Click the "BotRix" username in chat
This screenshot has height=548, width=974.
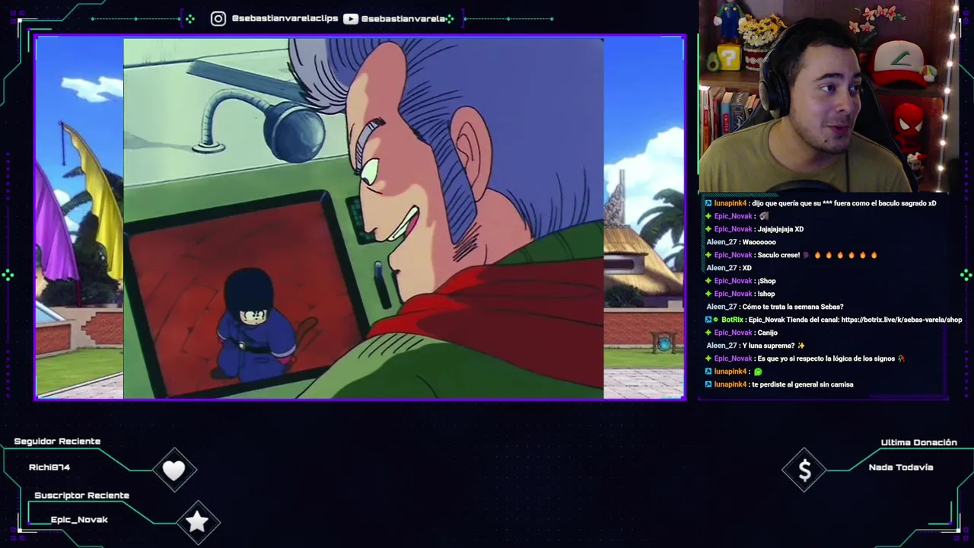coord(732,320)
